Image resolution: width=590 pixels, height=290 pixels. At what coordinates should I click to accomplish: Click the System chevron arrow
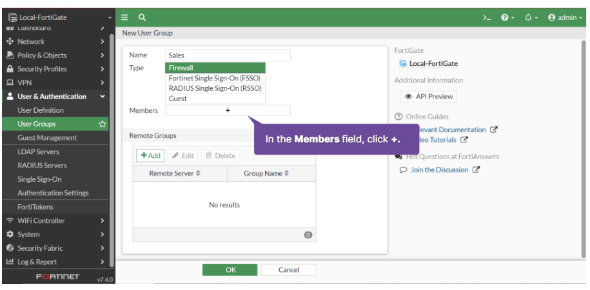103,235
